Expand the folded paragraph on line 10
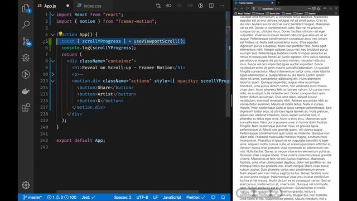The image size is (357, 201). point(53,74)
